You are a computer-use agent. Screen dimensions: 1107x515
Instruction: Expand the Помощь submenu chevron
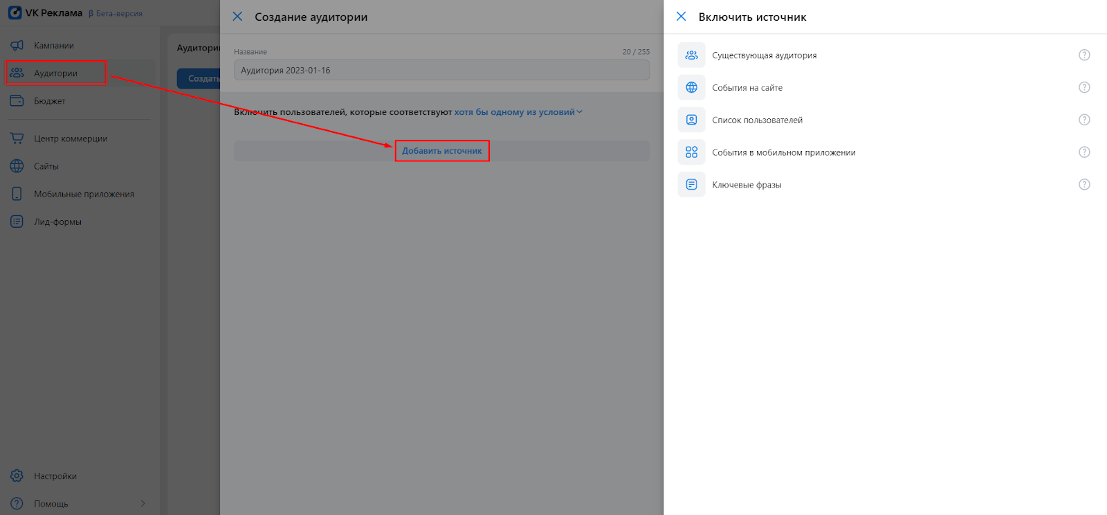[143, 503]
